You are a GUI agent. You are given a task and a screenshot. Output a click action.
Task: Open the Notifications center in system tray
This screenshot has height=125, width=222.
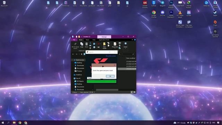pyautogui.click(x=218, y=123)
